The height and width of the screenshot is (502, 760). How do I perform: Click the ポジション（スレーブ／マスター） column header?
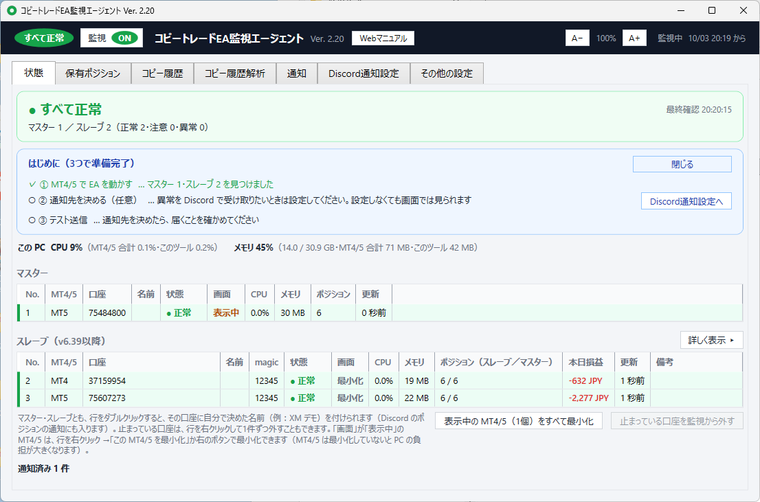[x=498, y=362]
